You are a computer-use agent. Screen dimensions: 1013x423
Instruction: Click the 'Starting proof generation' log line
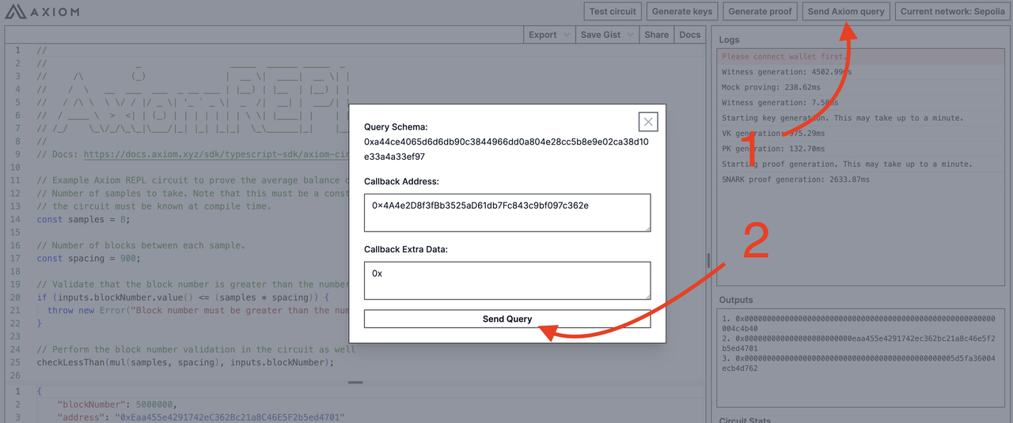click(848, 164)
